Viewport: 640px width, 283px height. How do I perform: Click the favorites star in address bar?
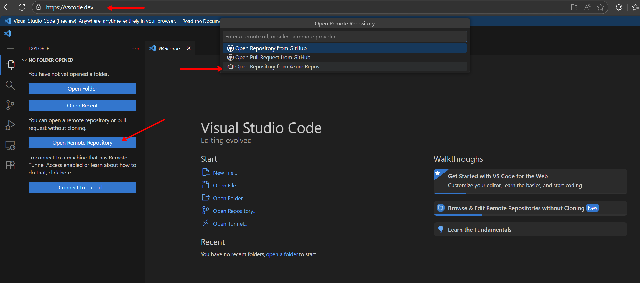(x=601, y=7)
